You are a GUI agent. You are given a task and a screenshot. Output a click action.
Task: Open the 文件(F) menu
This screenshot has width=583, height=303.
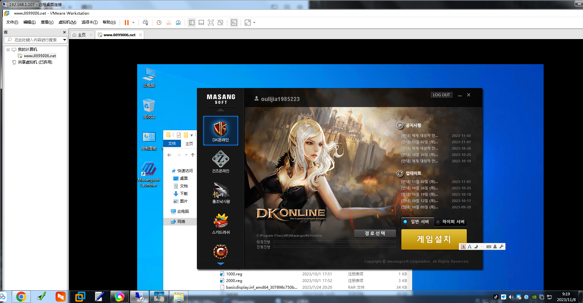pyautogui.click(x=12, y=22)
